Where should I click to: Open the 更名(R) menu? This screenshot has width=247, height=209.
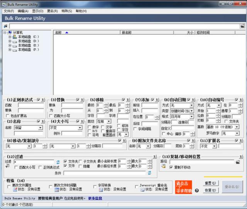[x=52, y=11]
